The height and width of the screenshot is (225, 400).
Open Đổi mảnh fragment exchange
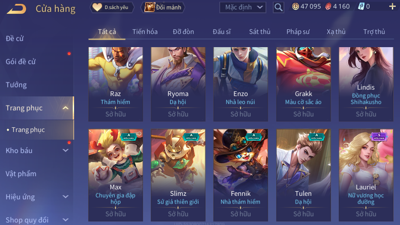[x=163, y=7]
